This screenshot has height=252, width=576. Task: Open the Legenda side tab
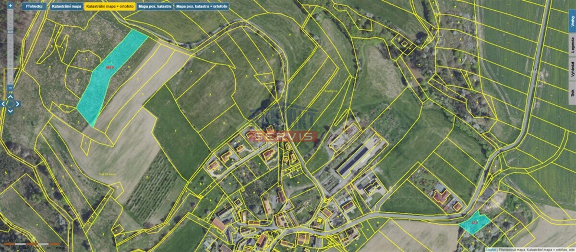(572, 46)
